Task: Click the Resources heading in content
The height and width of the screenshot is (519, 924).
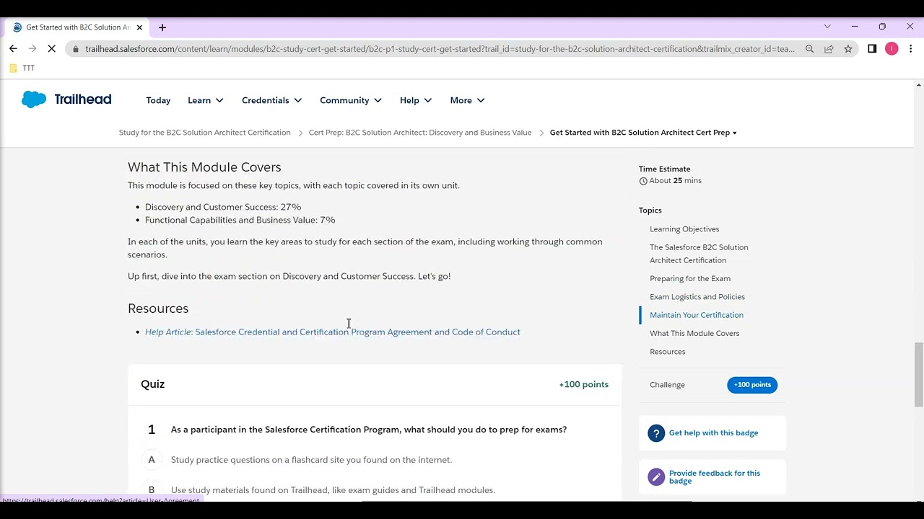Action: 158,309
